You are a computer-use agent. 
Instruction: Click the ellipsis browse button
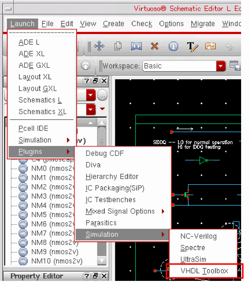coord(102,95)
